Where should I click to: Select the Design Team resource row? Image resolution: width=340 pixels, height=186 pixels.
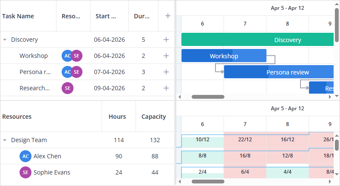click(x=87, y=140)
